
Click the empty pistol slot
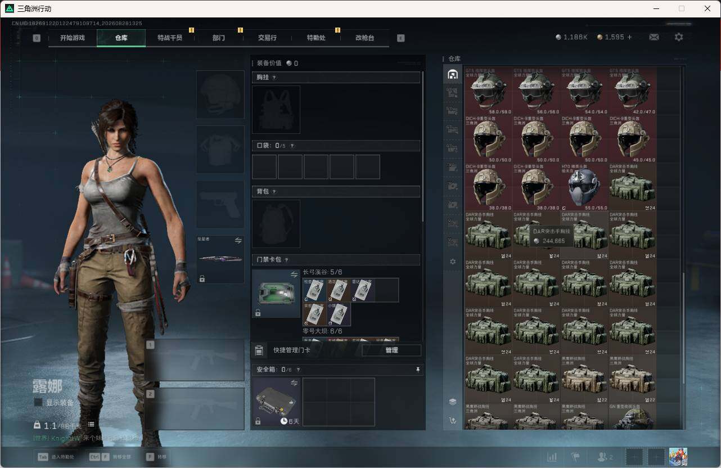[x=220, y=204]
